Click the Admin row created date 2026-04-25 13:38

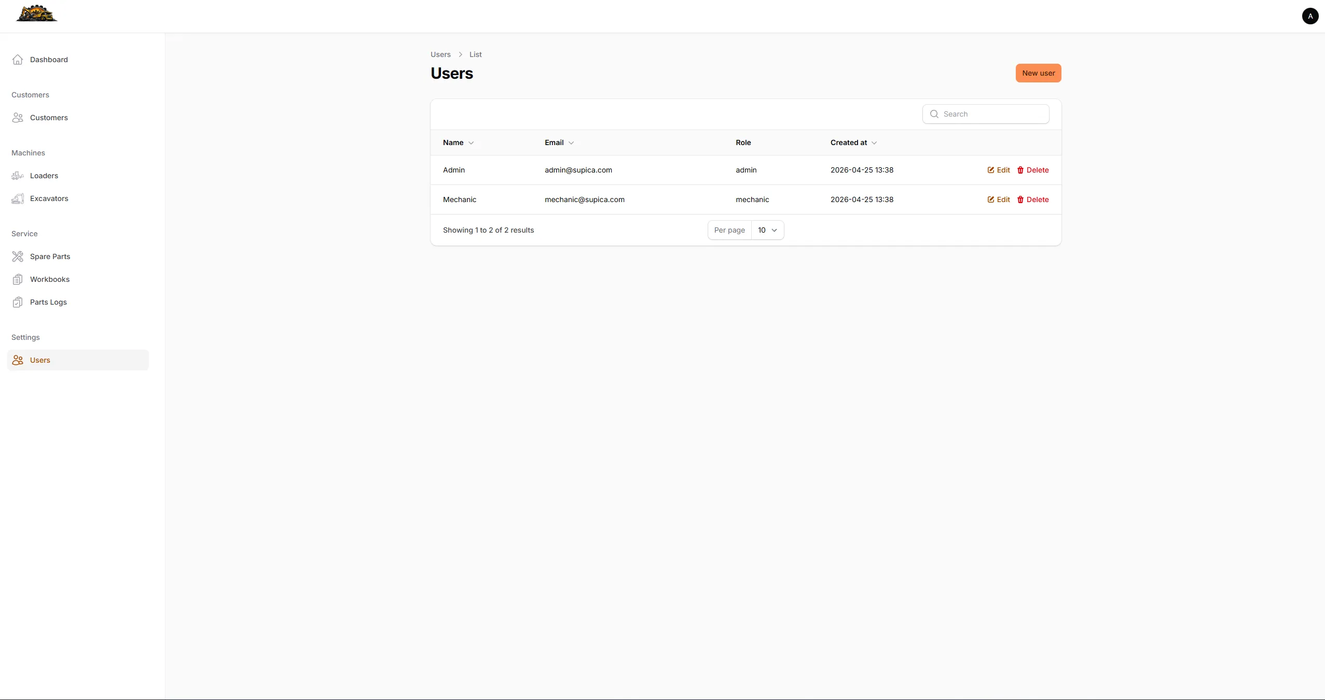pos(862,170)
